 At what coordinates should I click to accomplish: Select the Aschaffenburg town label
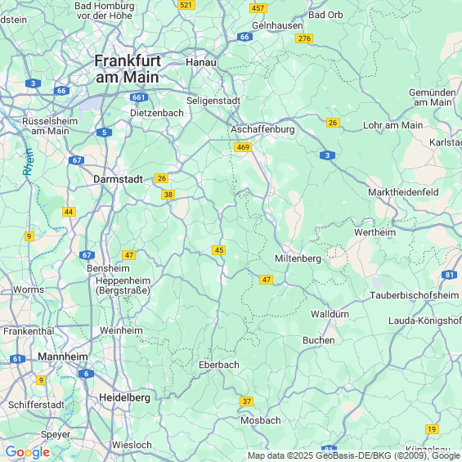262,129
